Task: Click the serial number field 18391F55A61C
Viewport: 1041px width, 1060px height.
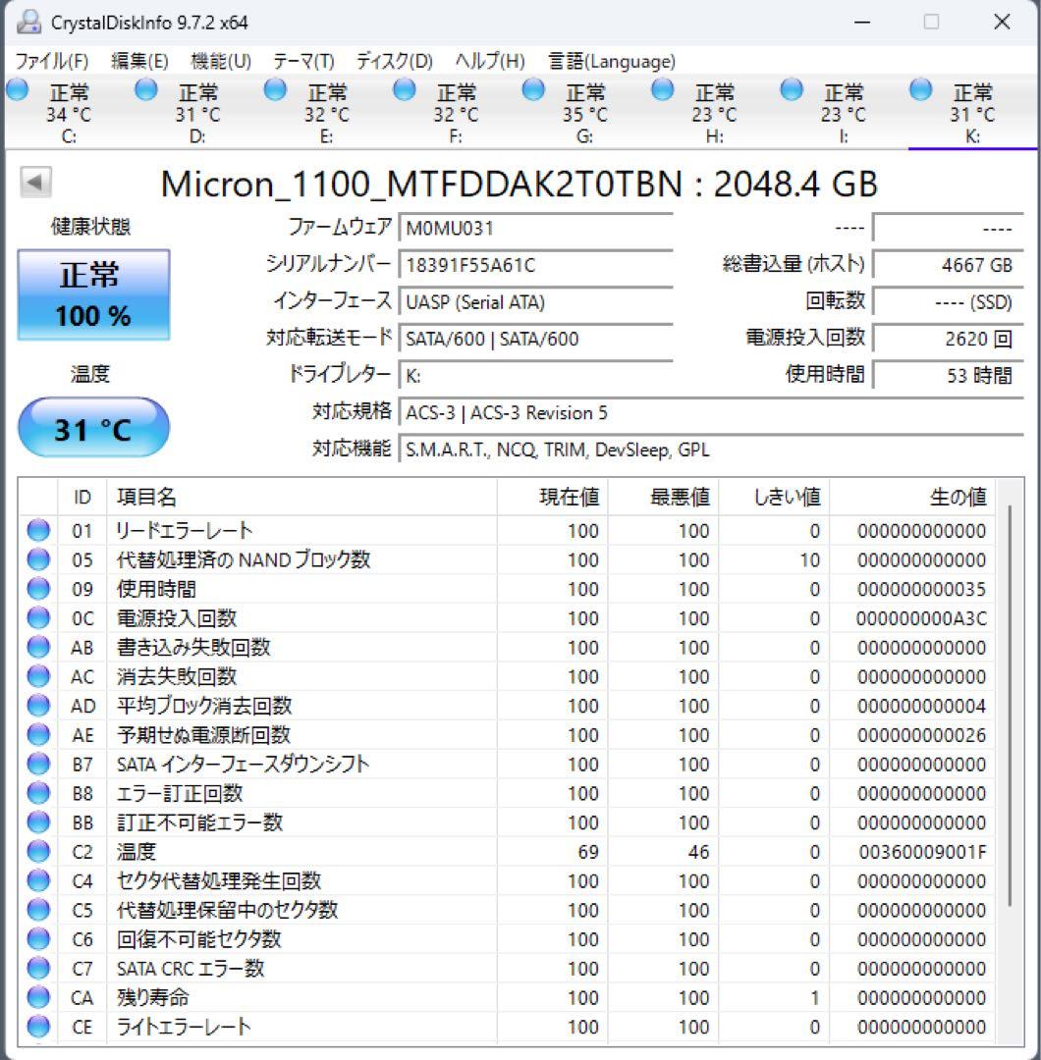Action: 535,265
